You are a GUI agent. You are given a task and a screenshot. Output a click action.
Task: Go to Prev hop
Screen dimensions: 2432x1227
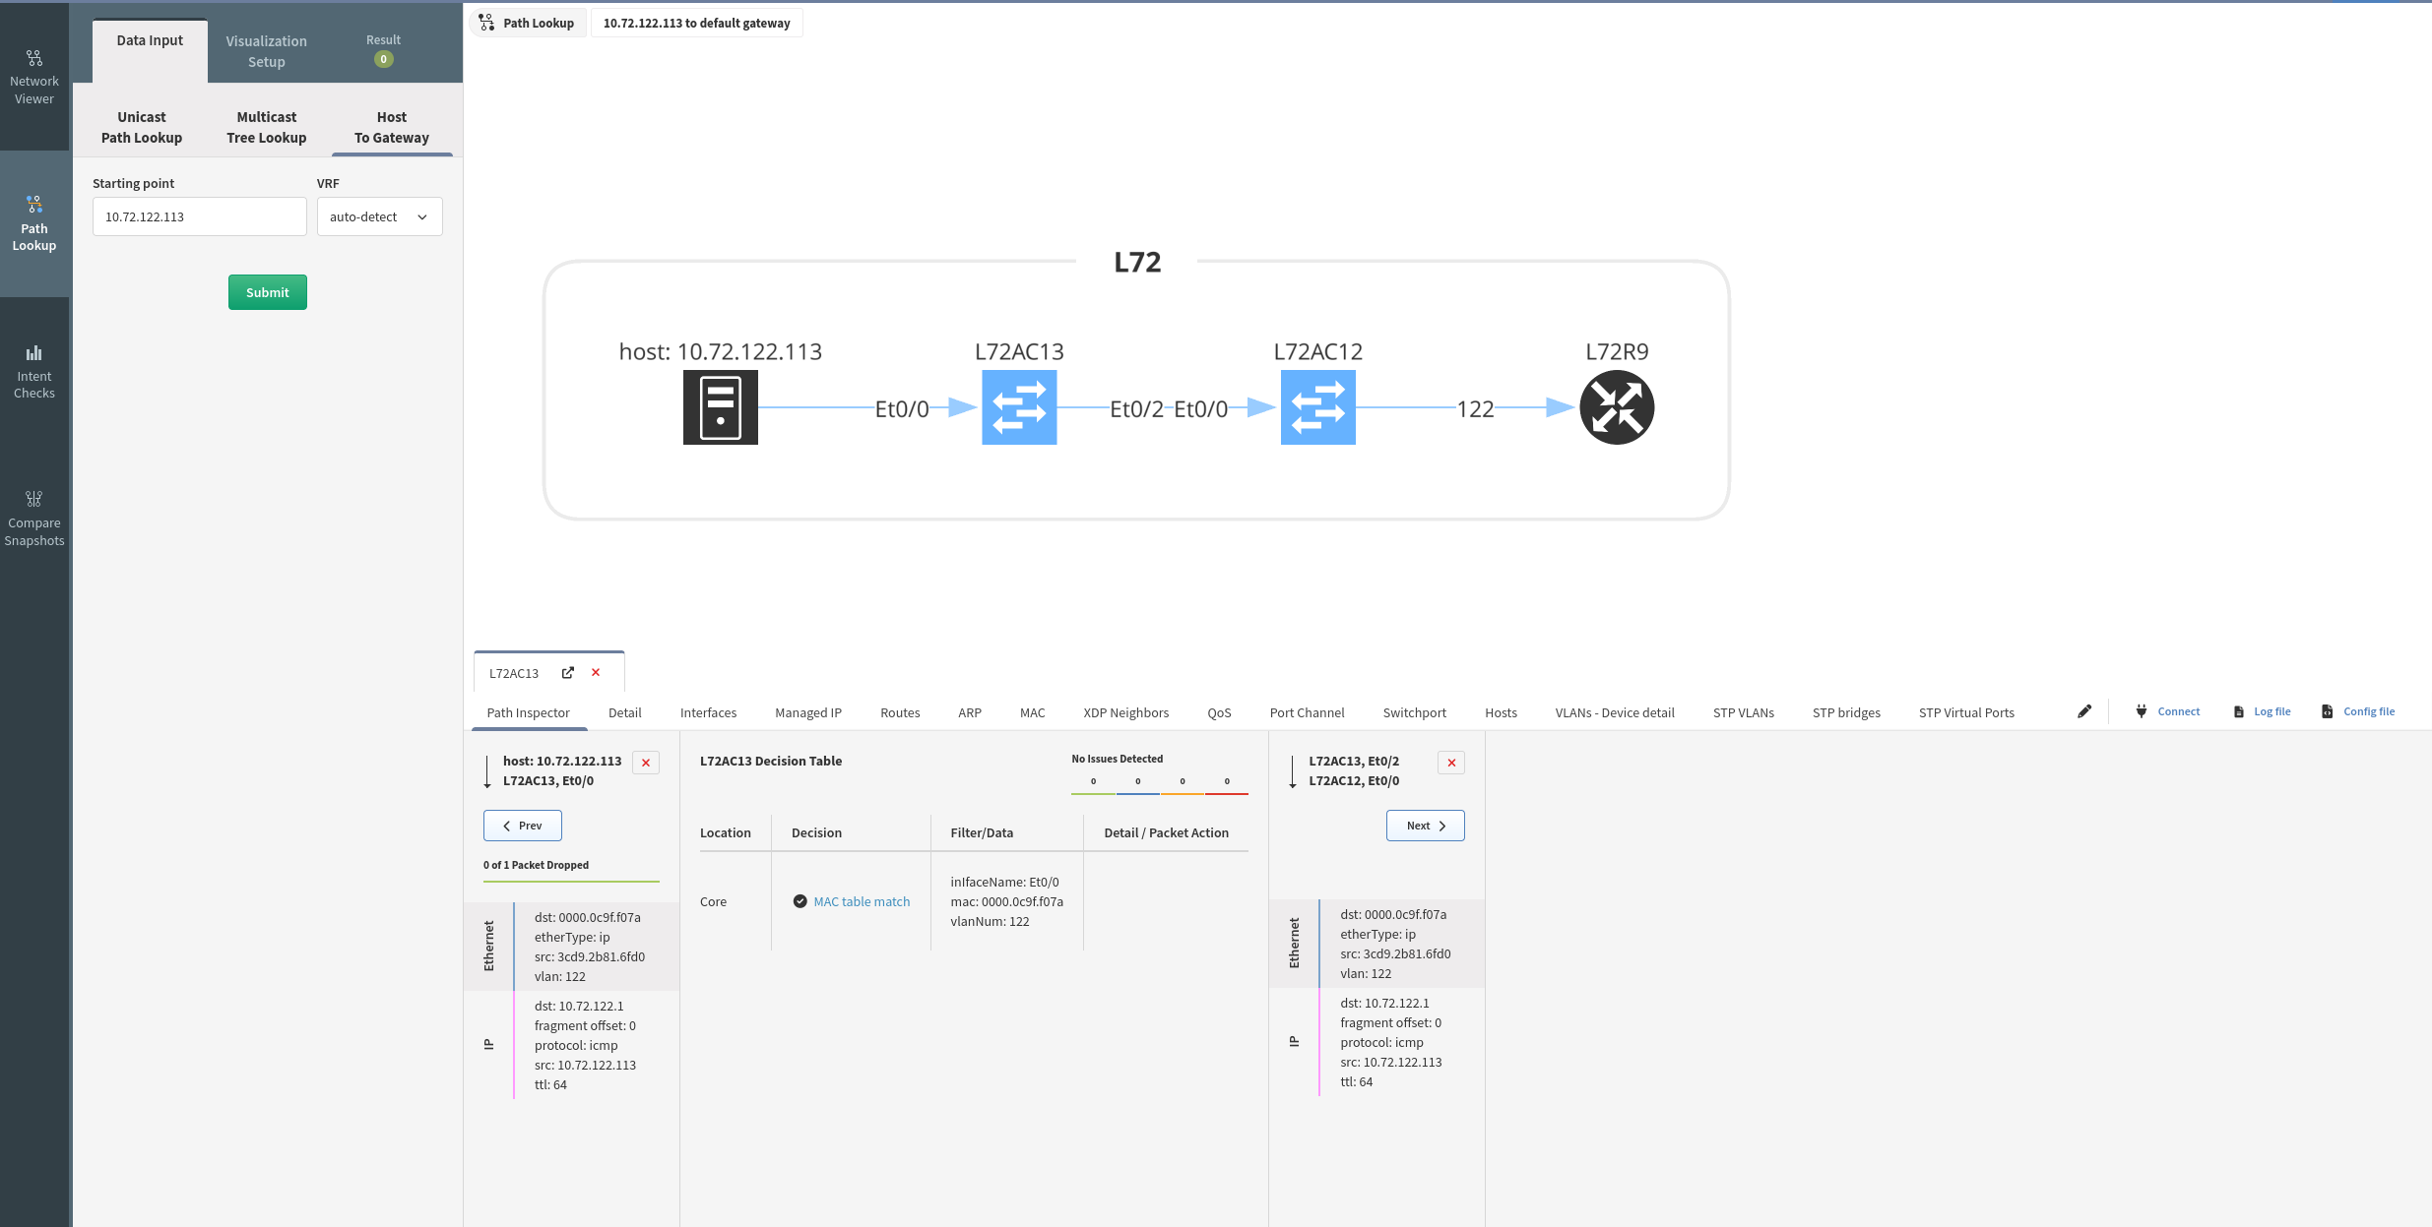click(x=523, y=826)
